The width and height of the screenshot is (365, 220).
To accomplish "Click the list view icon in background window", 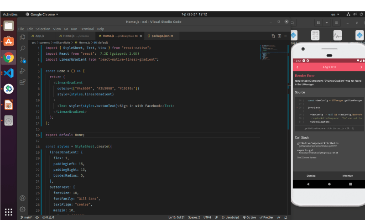I will (x=318, y=23).
